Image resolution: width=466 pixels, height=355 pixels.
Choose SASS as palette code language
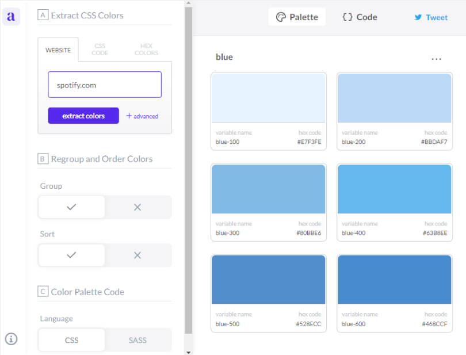137,340
